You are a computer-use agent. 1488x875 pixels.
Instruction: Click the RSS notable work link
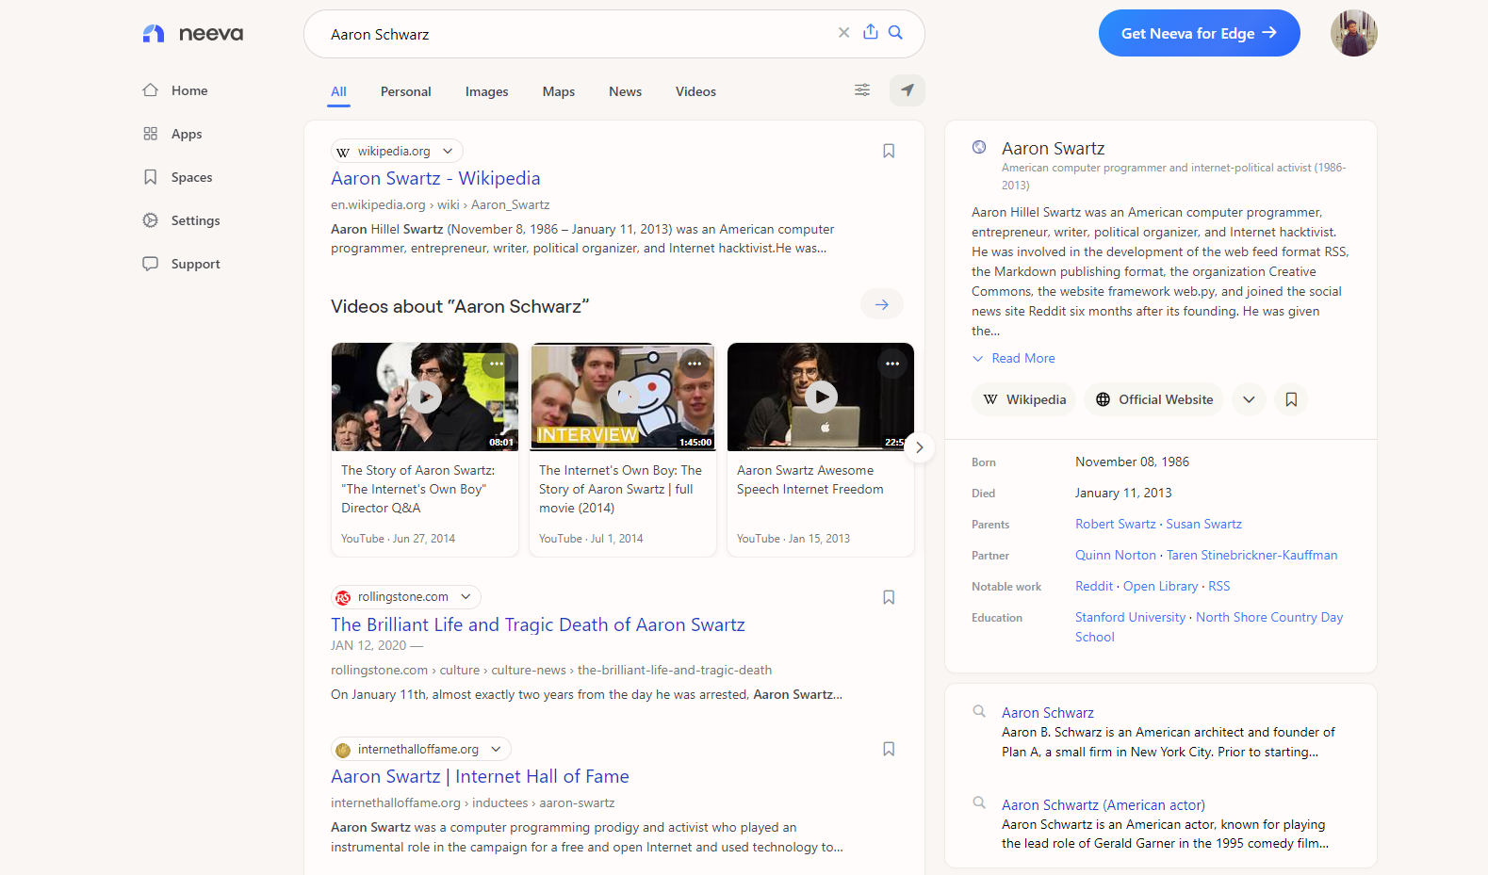[x=1219, y=587]
